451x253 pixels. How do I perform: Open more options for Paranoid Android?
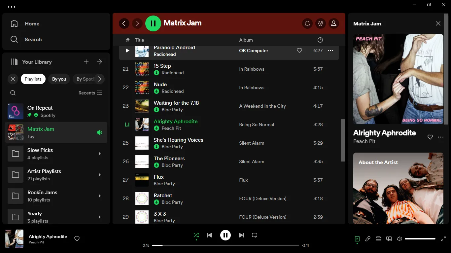(x=330, y=51)
